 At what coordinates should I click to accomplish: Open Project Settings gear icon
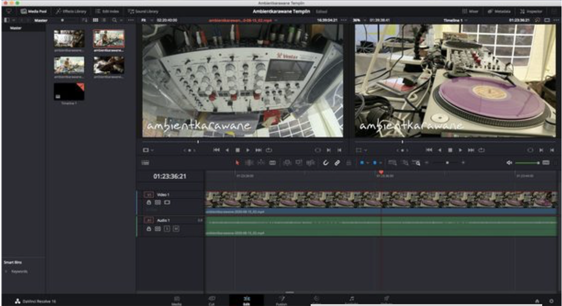click(552, 301)
